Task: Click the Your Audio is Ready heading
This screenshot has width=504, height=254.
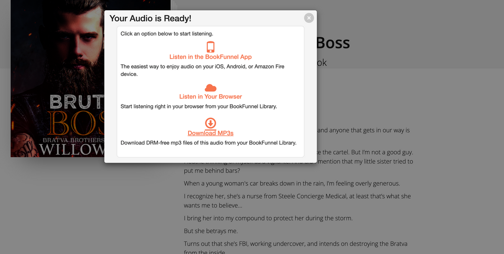Action: (x=150, y=19)
